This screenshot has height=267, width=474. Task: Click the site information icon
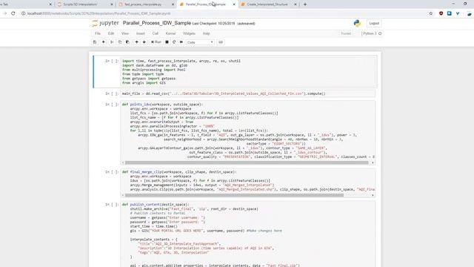tap(23, 13)
